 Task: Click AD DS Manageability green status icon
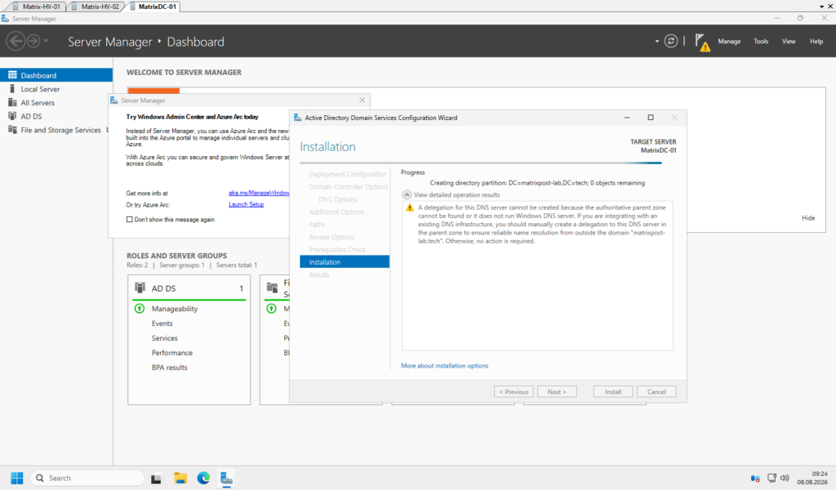pyautogui.click(x=140, y=308)
